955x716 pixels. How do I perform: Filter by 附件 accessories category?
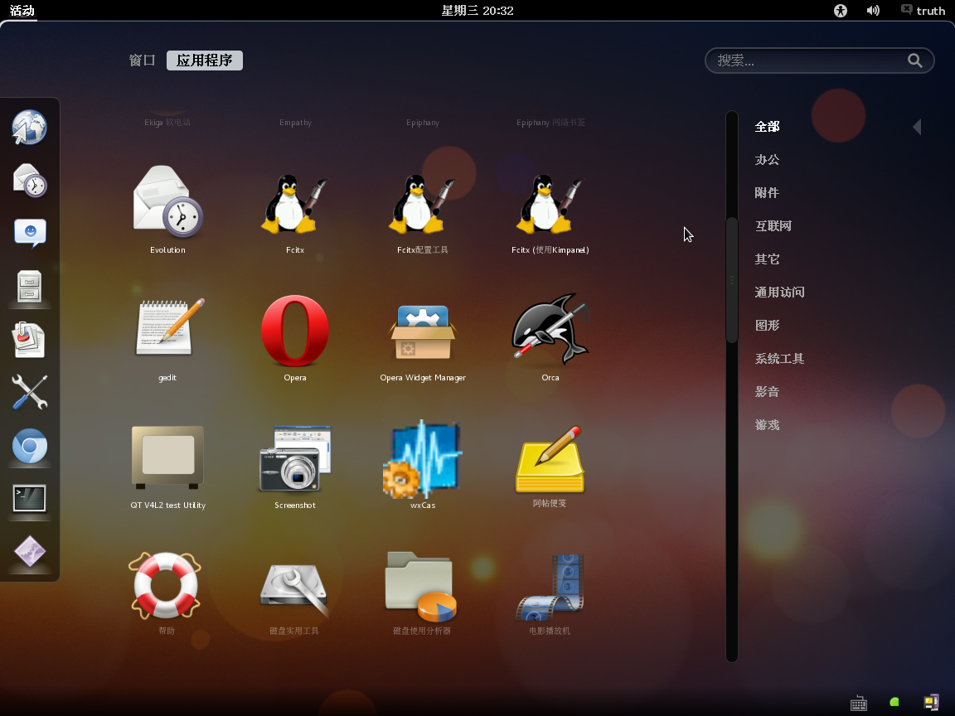pos(768,193)
